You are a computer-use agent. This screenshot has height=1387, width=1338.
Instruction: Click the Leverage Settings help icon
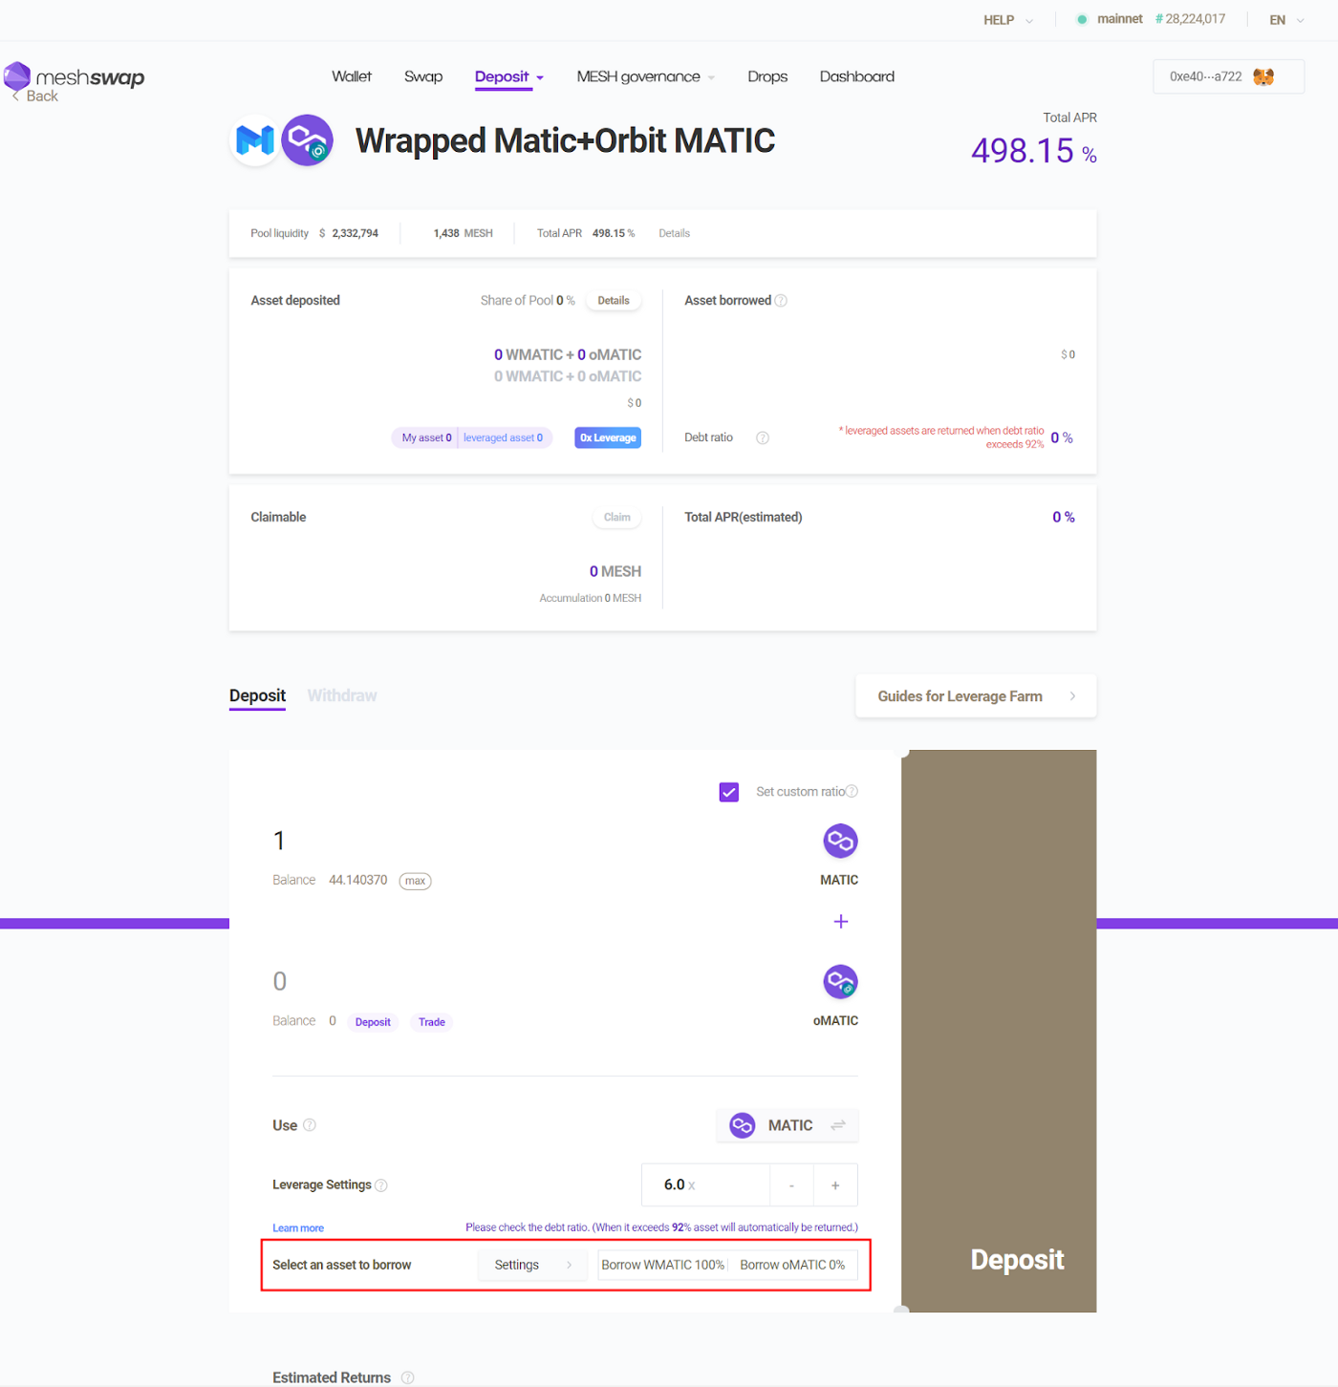coord(381,1185)
